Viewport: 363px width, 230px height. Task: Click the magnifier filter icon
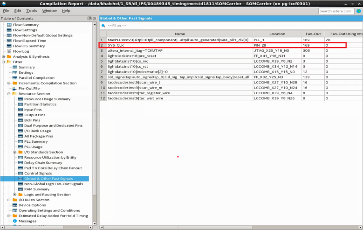(x=103, y=26)
